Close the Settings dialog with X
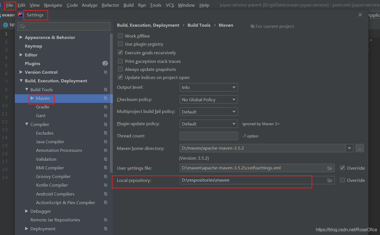 (360, 15)
